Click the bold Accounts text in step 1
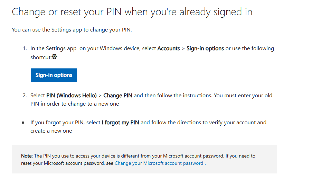Screen dimensions: 312x179 point(169,48)
